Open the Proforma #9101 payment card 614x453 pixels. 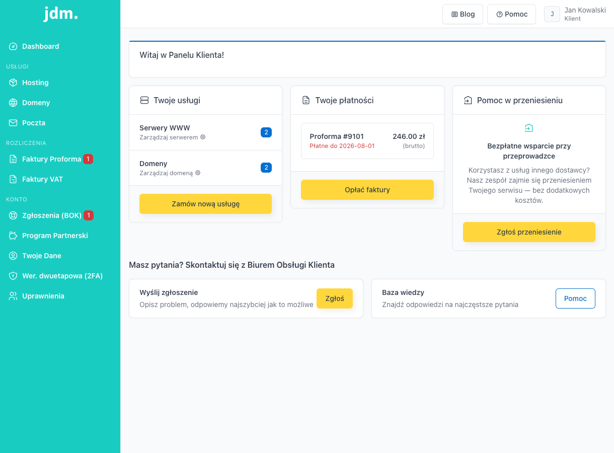point(367,141)
